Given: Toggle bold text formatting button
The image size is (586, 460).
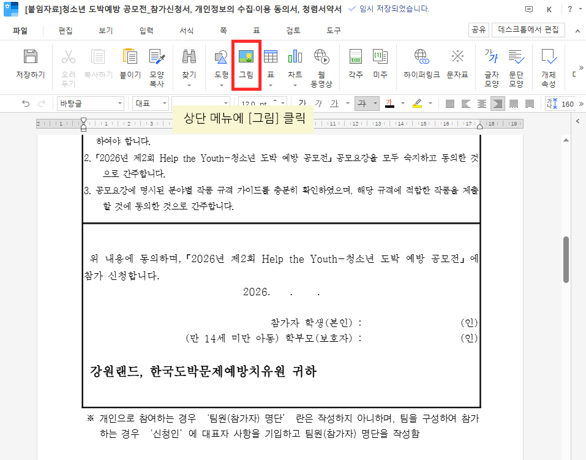Looking at the screenshot, I should pyautogui.click(x=301, y=104).
